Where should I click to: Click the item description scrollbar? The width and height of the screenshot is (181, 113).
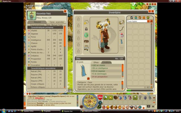coord(122,85)
